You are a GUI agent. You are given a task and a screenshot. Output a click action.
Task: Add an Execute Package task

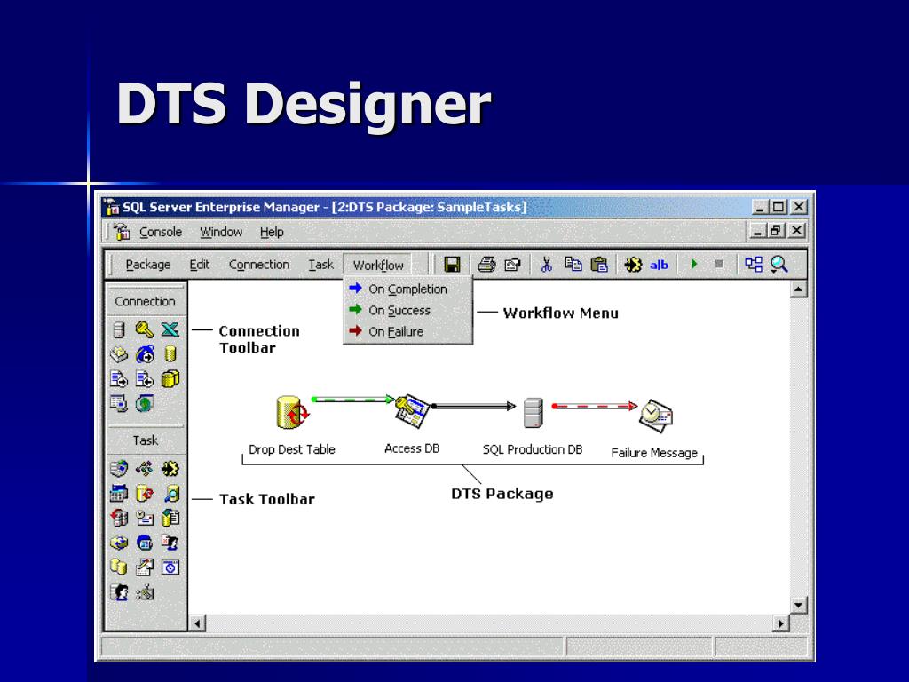[119, 543]
